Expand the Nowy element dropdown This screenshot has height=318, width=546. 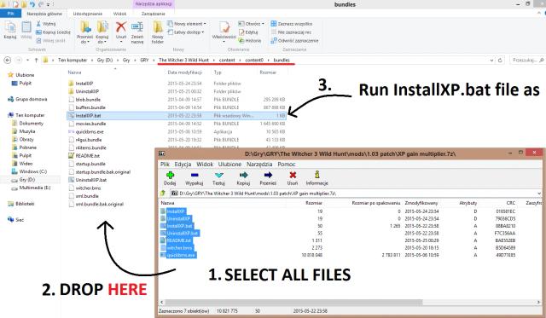[205, 24]
